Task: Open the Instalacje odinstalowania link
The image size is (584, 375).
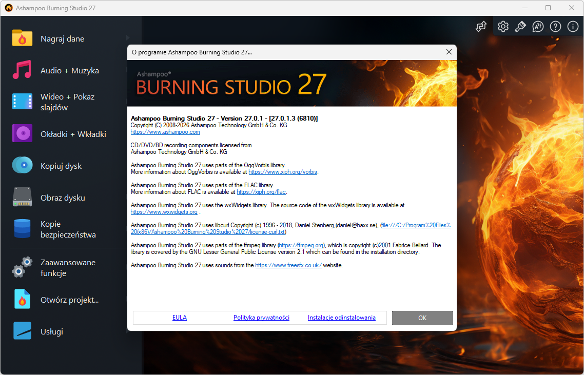Action: pos(342,318)
